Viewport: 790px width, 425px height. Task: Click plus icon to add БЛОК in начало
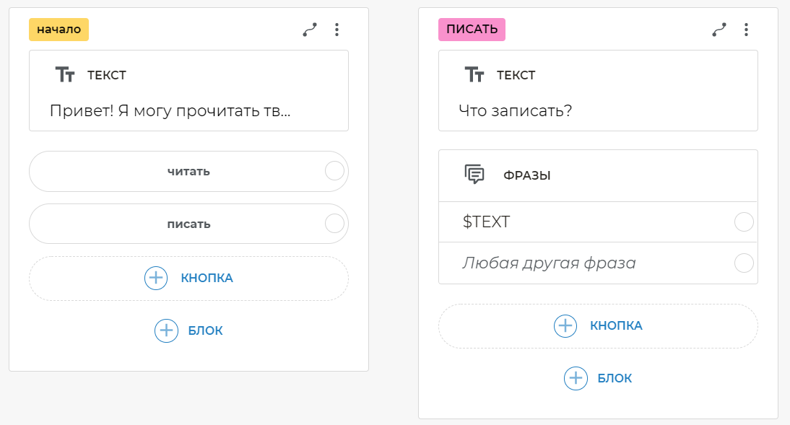(166, 330)
